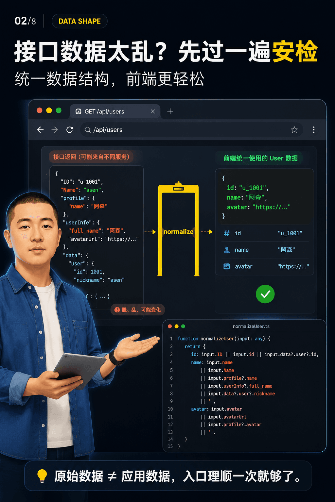
Task: Click code line 8 input.data?.user?.nickname
Action: click(238, 394)
